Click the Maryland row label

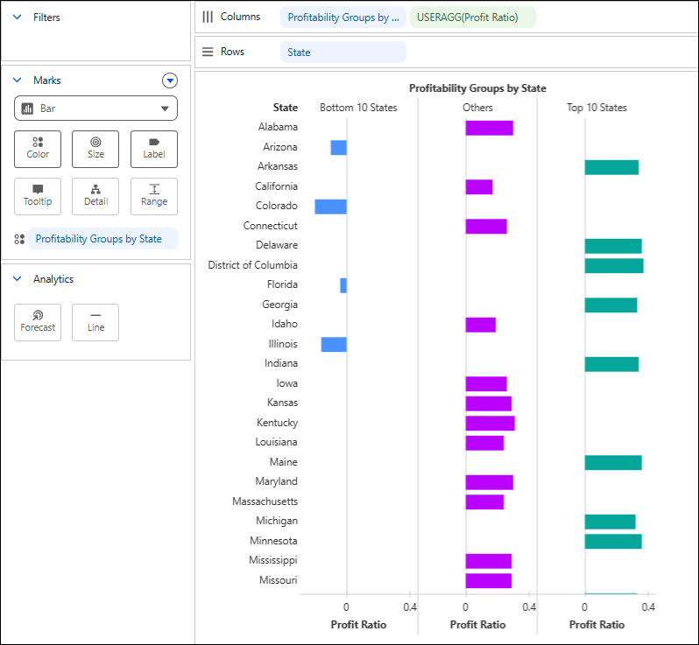[x=277, y=481]
